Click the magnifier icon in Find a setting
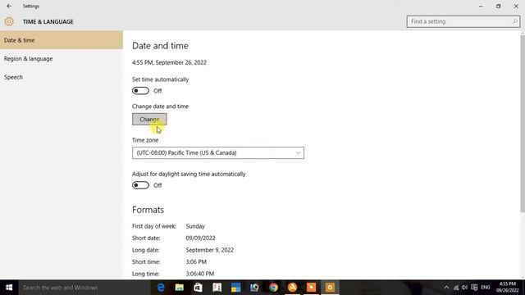This screenshot has width=525, height=295. 514,21
